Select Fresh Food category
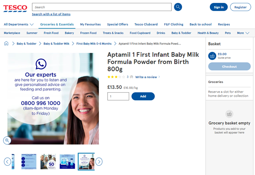 [x=51, y=33]
